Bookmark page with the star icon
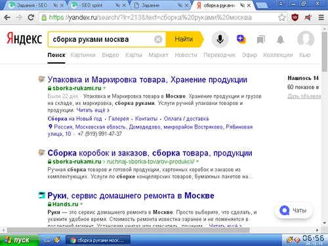328x246 pixels. point(282,17)
